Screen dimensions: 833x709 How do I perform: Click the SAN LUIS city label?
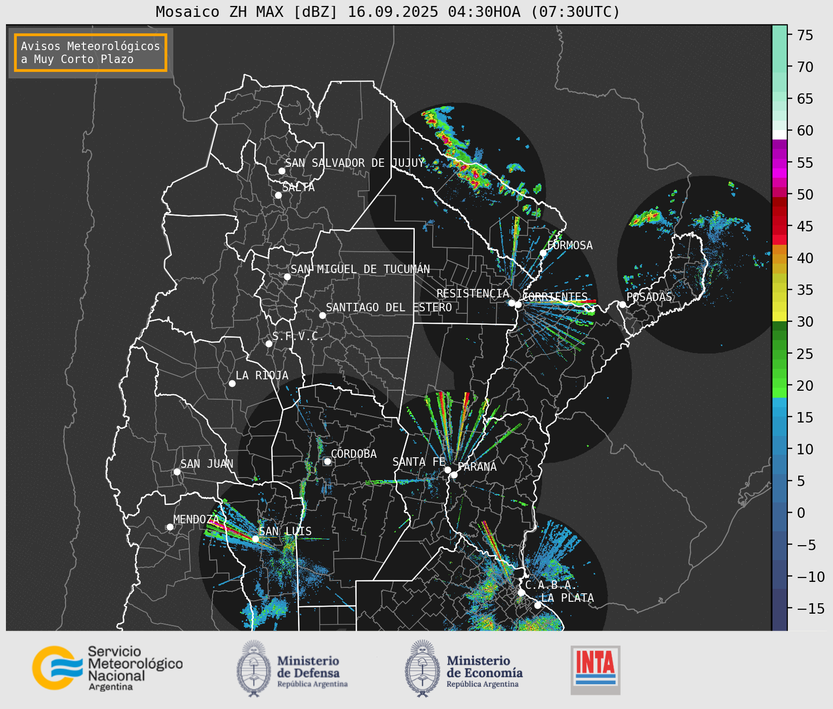point(286,531)
